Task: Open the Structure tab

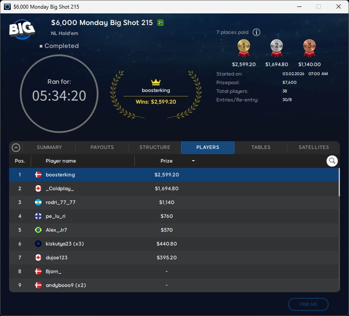Action: (155, 147)
